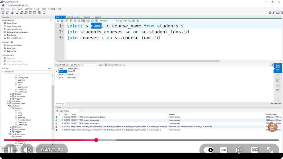The image size is (283, 159).
Task: Click the reconnect to DBMS icon
Action: [44, 13]
